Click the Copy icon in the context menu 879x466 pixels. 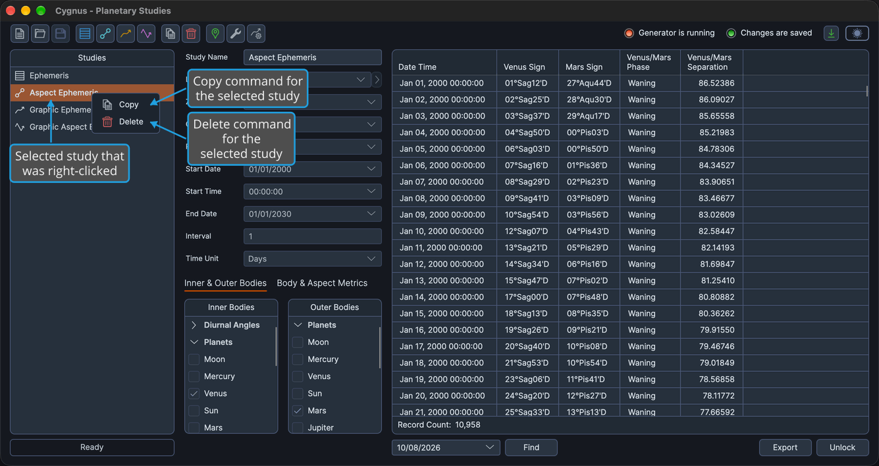coord(107,105)
